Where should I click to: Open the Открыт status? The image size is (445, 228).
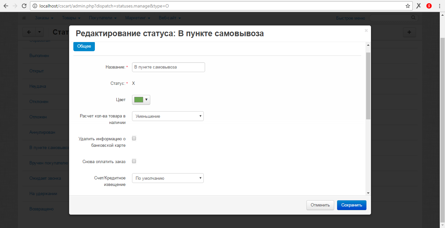click(37, 71)
